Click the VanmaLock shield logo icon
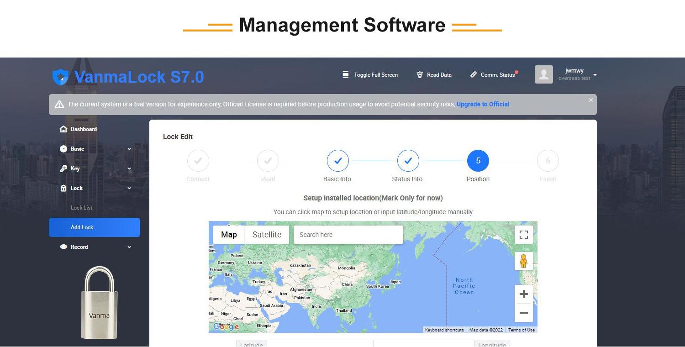 tap(60, 77)
